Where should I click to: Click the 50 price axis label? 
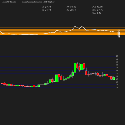click(x=117, y=65)
